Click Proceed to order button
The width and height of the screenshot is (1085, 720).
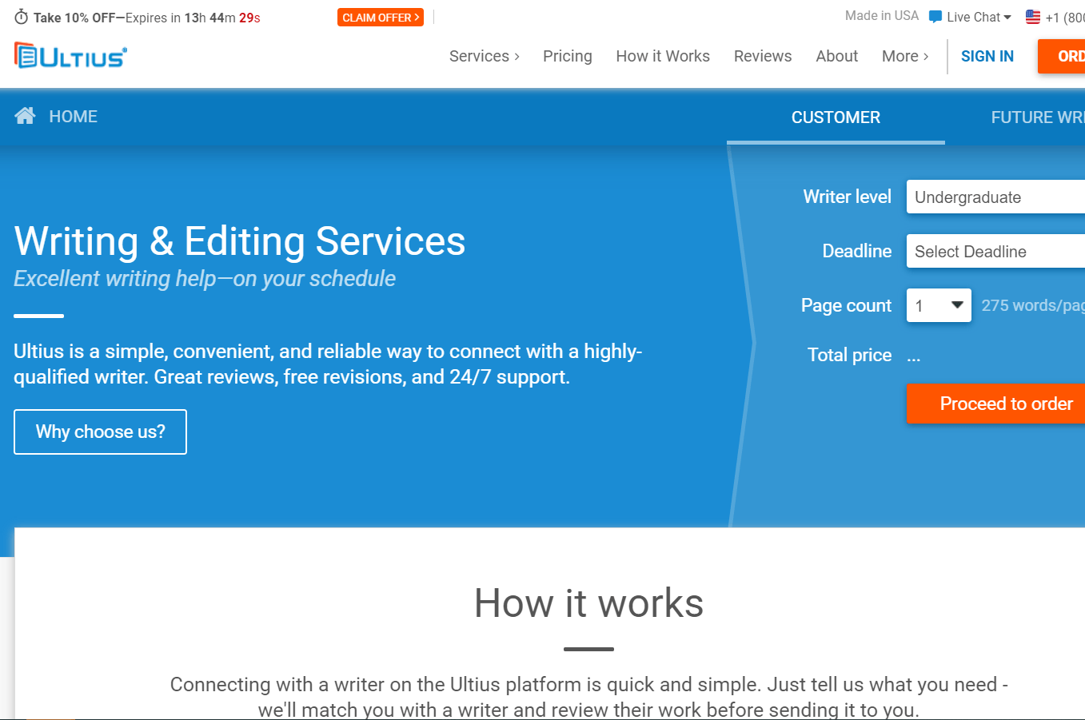pyautogui.click(x=995, y=404)
